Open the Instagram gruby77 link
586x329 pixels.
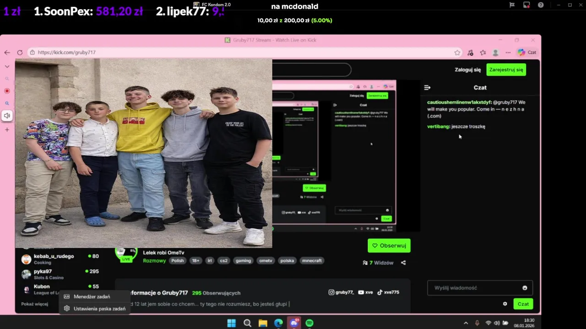[341, 292]
